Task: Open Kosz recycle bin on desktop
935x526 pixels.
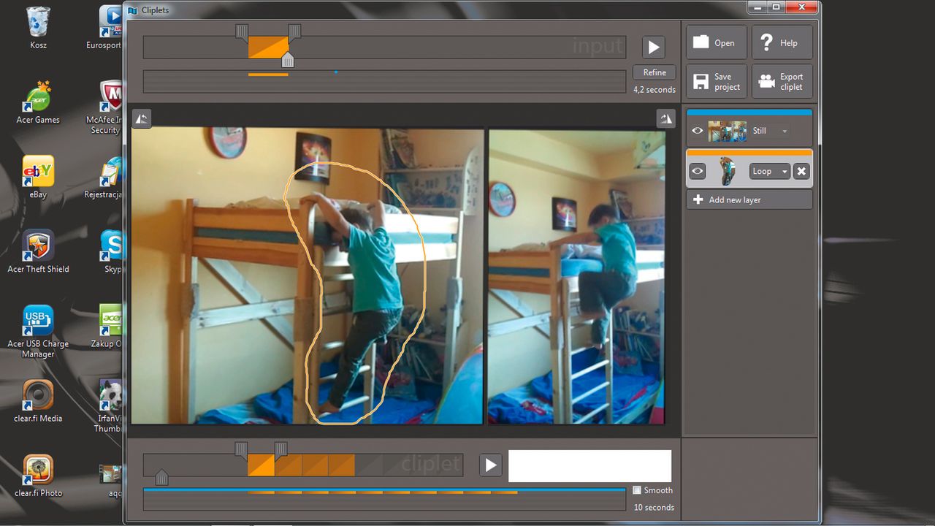Action: pos(38,28)
